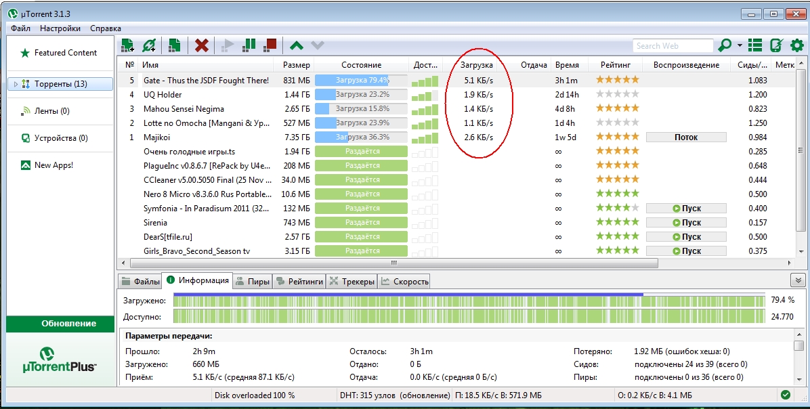
Task: Click the Поток button for Majikoi
Action: pos(686,137)
